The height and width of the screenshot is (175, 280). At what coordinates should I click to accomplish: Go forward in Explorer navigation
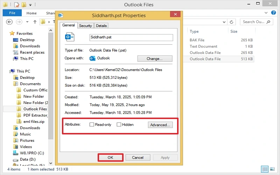(19, 22)
